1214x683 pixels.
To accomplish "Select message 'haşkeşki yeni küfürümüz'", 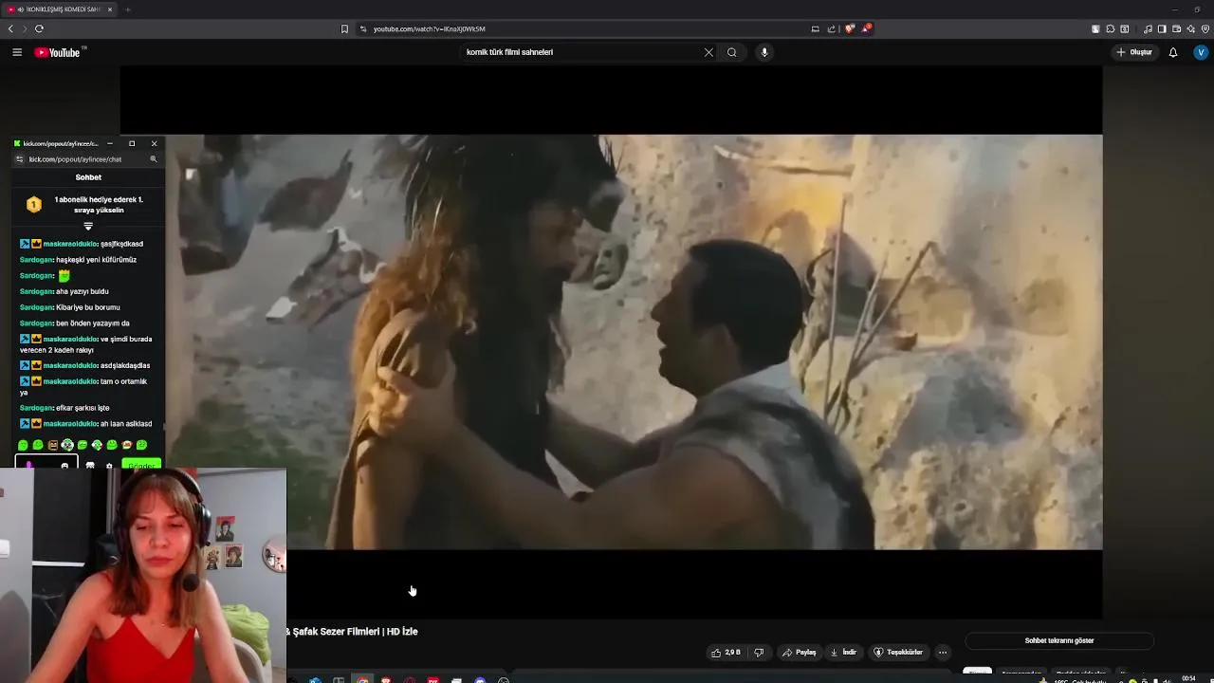I will pos(96,260).
